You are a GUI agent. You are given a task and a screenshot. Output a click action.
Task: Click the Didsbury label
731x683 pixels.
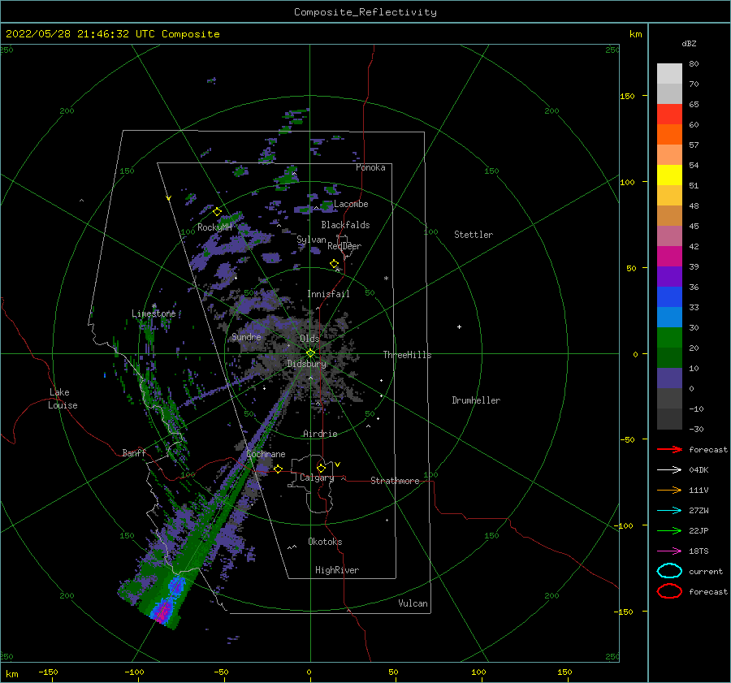307,364
